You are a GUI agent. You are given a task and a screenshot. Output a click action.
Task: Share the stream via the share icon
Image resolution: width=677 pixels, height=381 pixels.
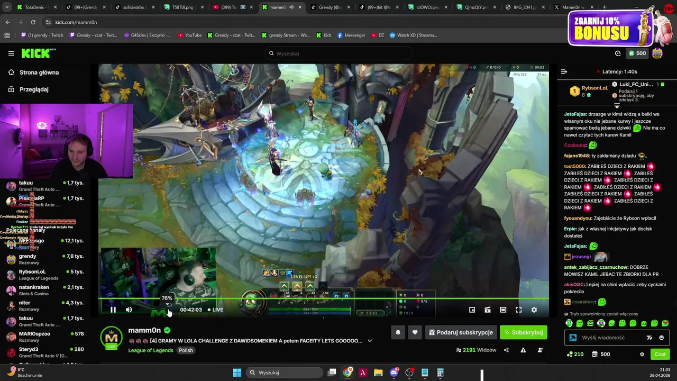coord(506,350)
